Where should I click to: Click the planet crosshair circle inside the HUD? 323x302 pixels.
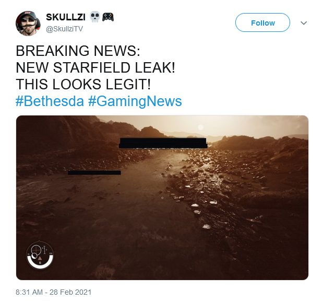(36, 249)
